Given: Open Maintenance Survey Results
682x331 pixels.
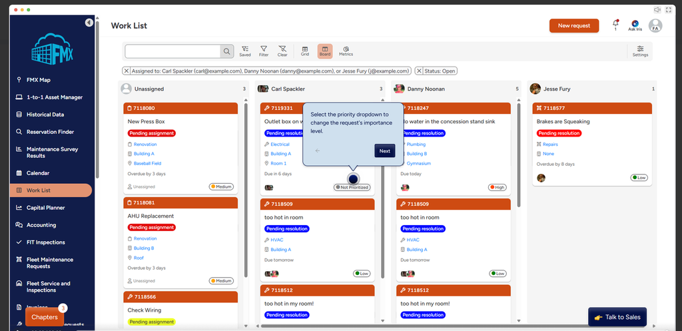Looking at the screenshot, I should [x=51, y=153].
